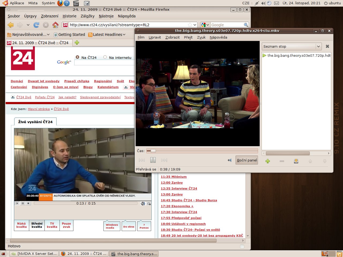This screenshot has height=257, width=343.
Task: Open the movie player Zvuk menu
Action: (201, 37)
